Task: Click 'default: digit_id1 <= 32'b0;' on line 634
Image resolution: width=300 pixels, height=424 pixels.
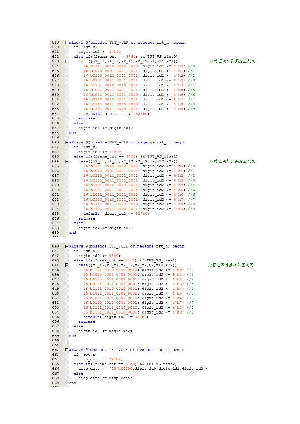Action: pos(116,114)
